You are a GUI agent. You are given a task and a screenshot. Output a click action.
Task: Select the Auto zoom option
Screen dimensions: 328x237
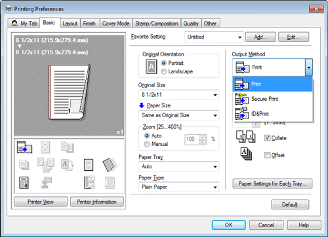[x=147, y=136]
